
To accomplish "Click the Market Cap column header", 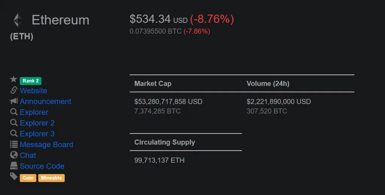I will [x=153, y=83].
